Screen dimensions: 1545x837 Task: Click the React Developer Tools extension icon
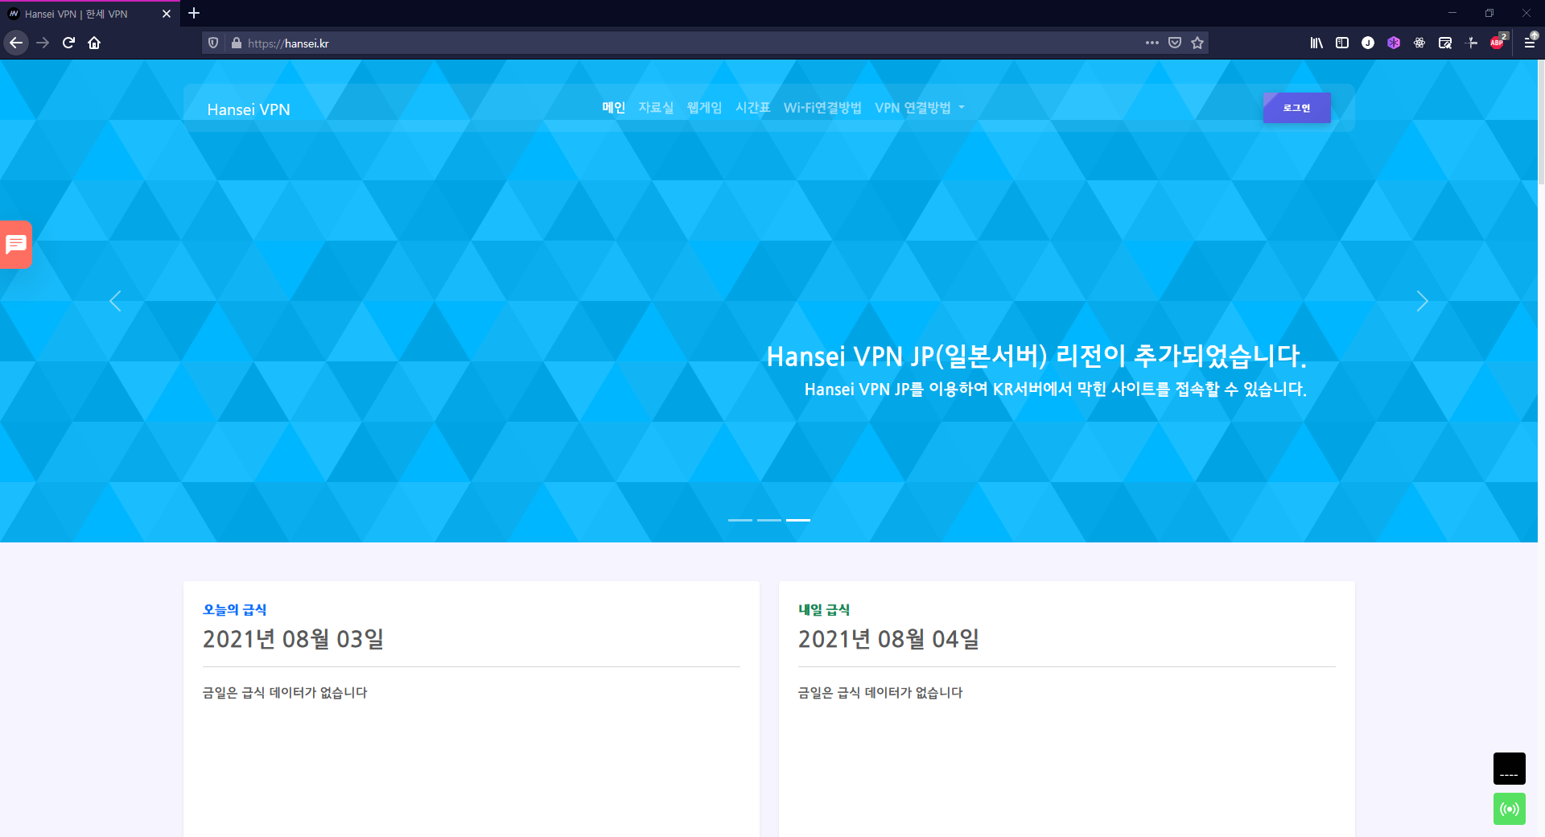1419,43
